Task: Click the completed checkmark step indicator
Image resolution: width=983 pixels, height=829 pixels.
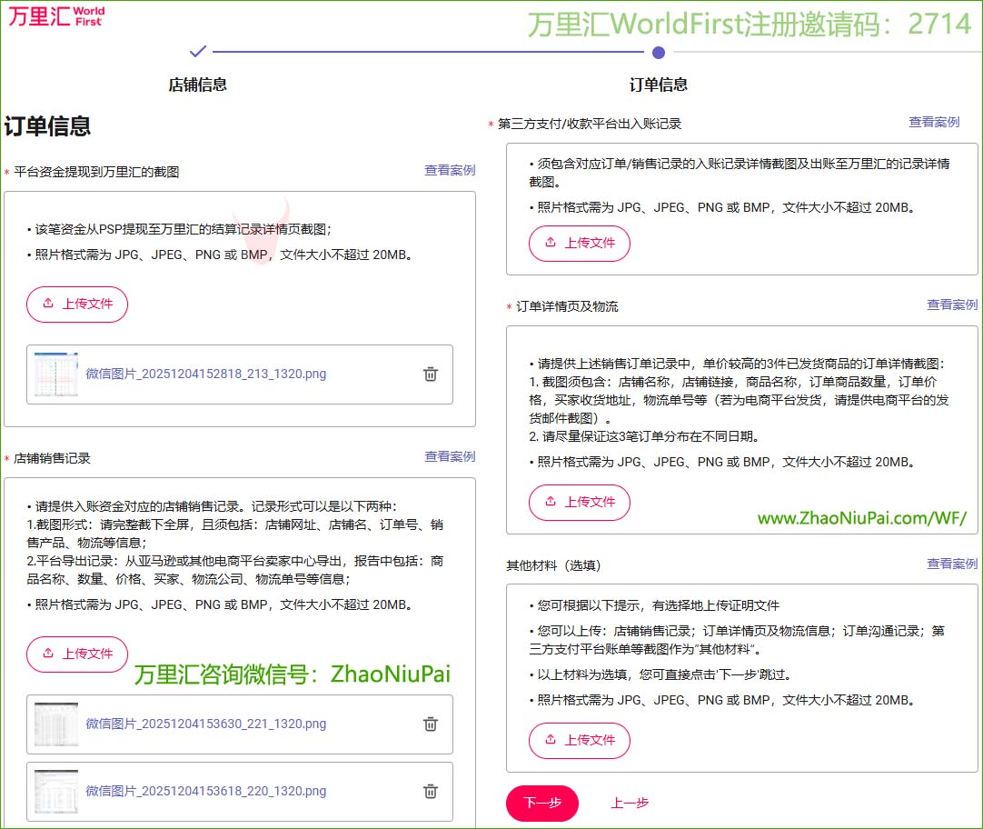Action: pos(198,53)
